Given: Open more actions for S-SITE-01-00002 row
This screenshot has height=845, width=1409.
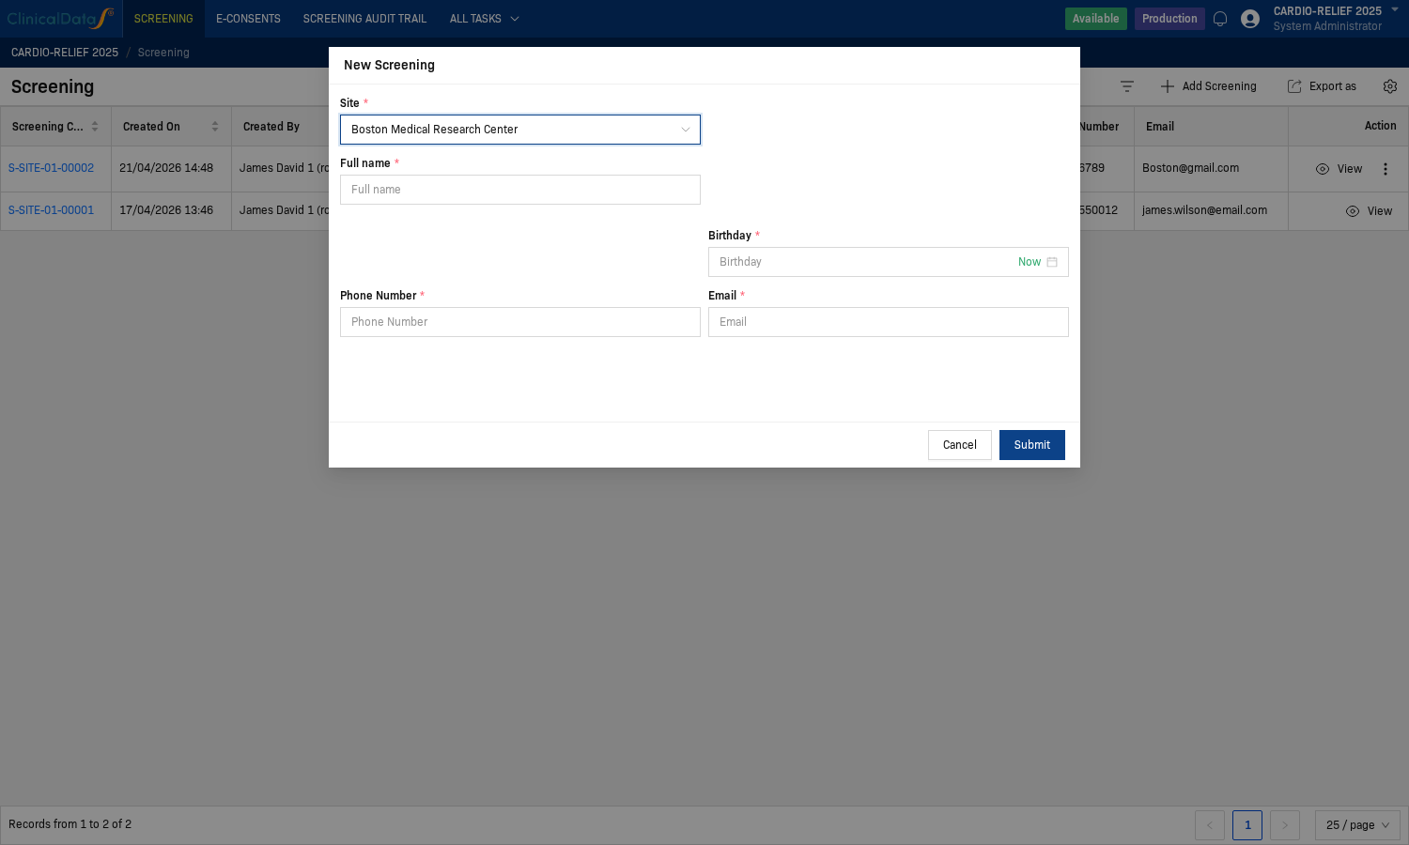Looking at the screenshot, I should click(1386, 169).
